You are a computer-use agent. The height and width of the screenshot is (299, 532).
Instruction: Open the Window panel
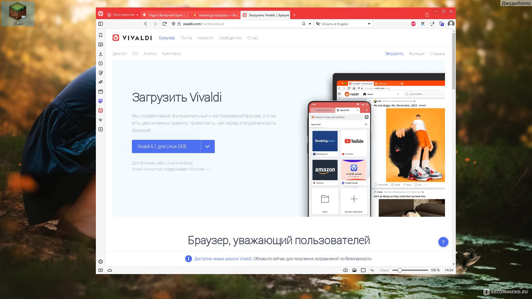(101, 92)
